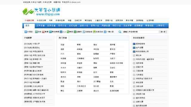Open author 贾平凹
Screen dimensions: 191x107
(x=113, y=49)
